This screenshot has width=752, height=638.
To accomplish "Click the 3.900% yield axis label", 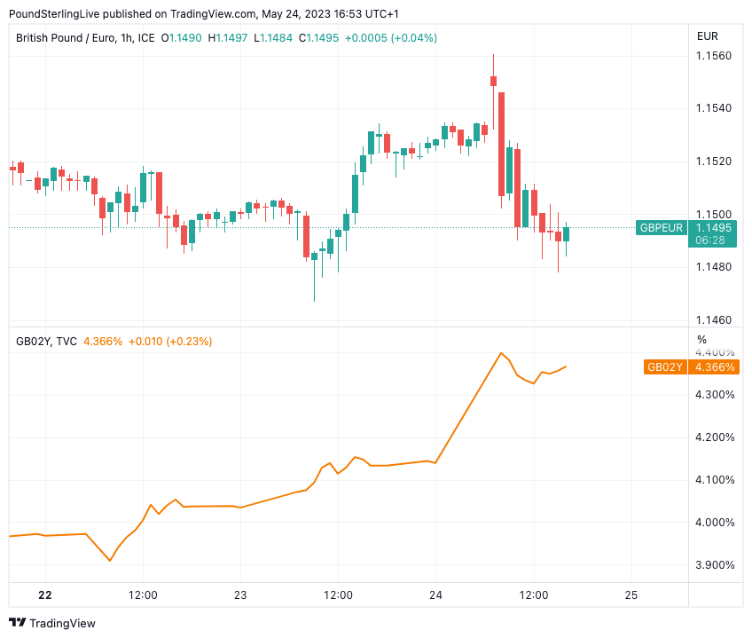I will (716, 564).
